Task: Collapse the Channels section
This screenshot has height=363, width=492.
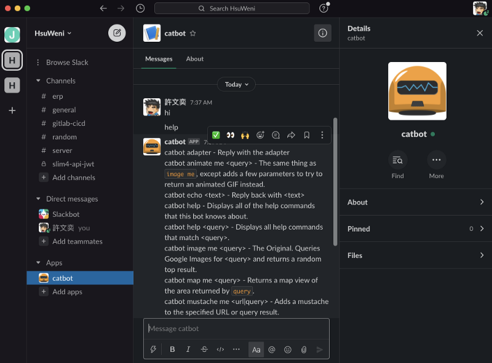Action: [x=38, y=81]
